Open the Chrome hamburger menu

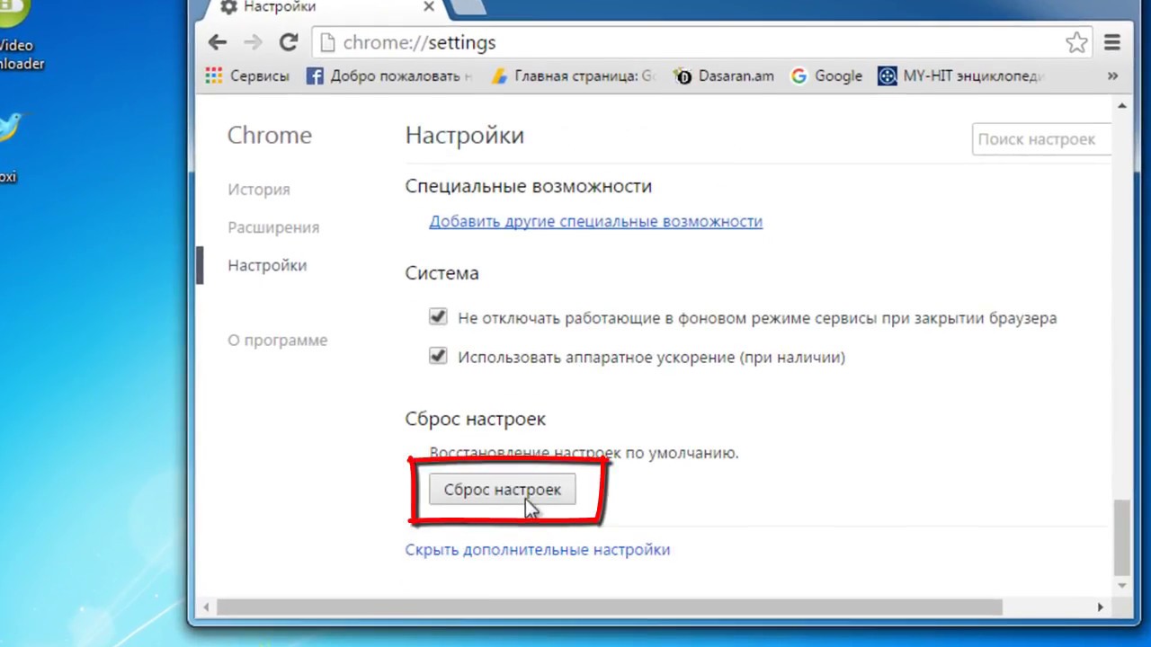1112,42
